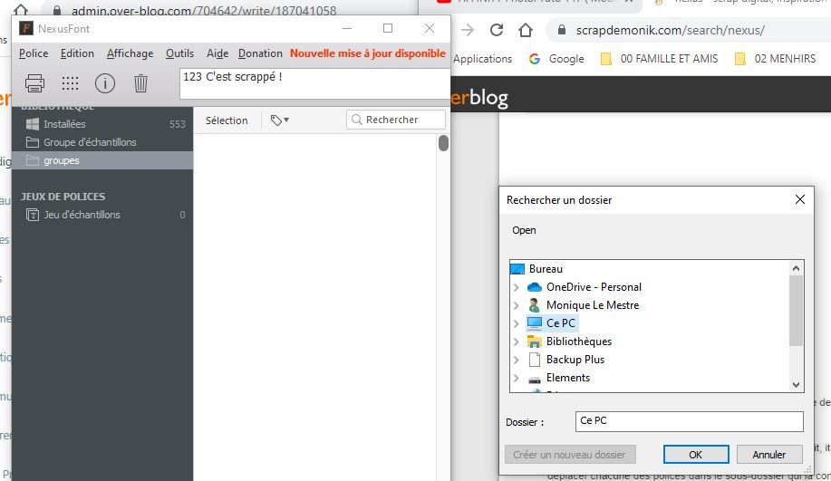Select Bibliothèques libraries icon
Screen dimensions: 831x481
(535, 342)
